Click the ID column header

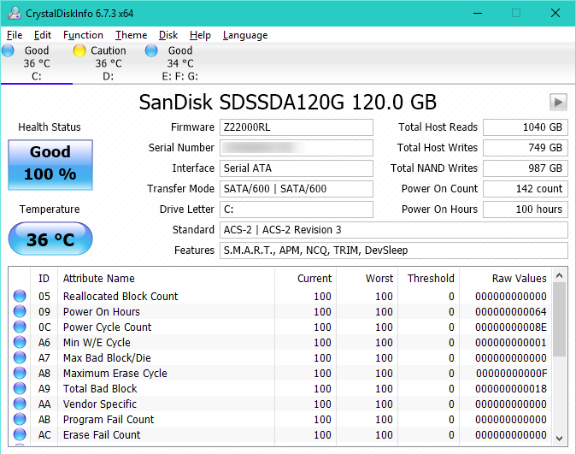click(x=44, y=278)
